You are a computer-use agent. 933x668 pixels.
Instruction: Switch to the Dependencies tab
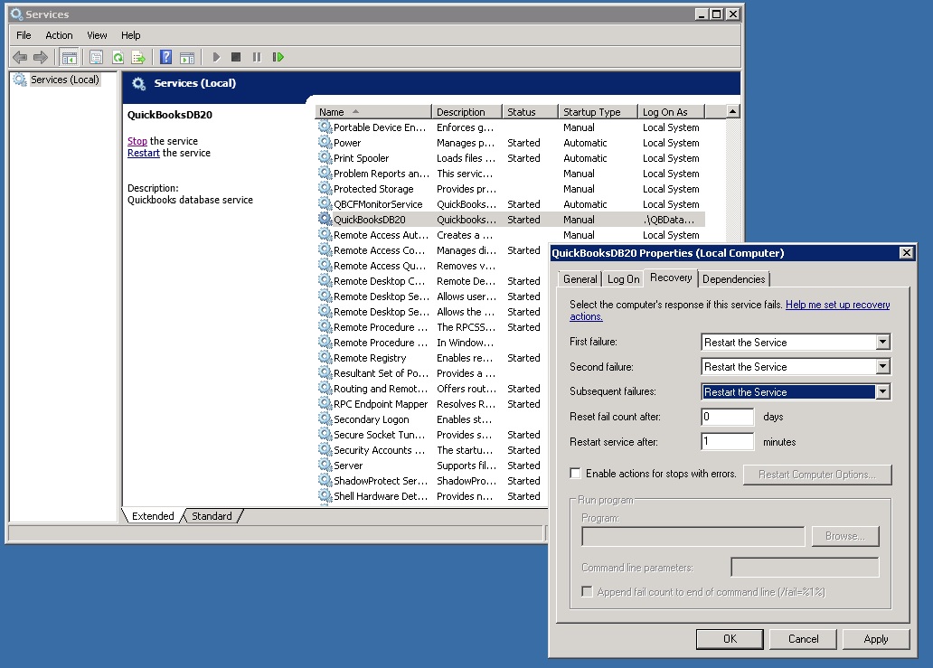coord(734,279)
